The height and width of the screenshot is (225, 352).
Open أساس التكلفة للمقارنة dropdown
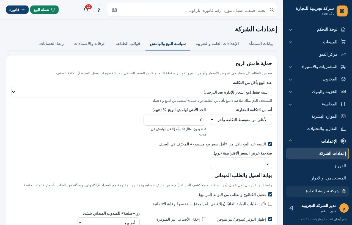point(241,120)
